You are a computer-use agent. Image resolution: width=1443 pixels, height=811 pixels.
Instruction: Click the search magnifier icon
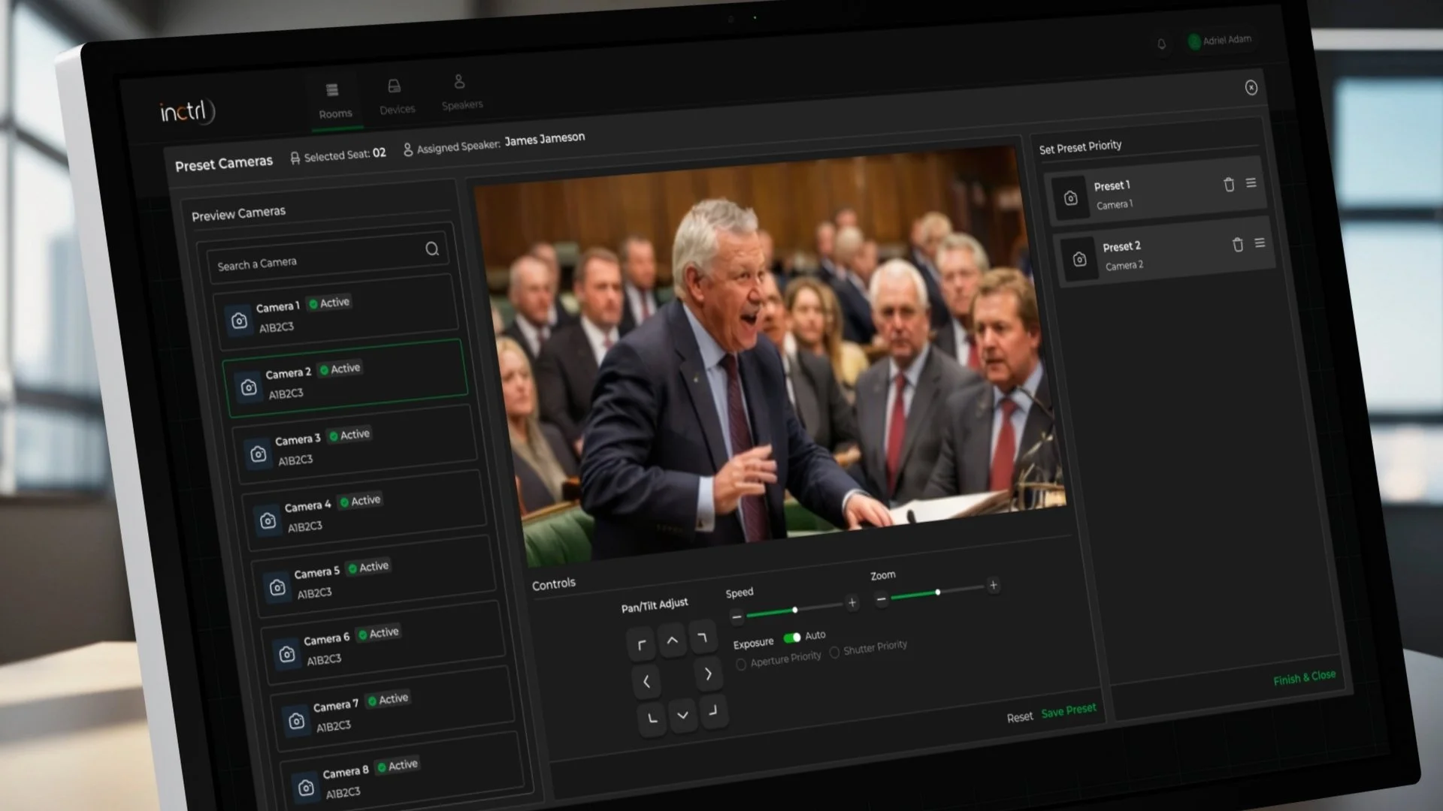pos(432,249)
